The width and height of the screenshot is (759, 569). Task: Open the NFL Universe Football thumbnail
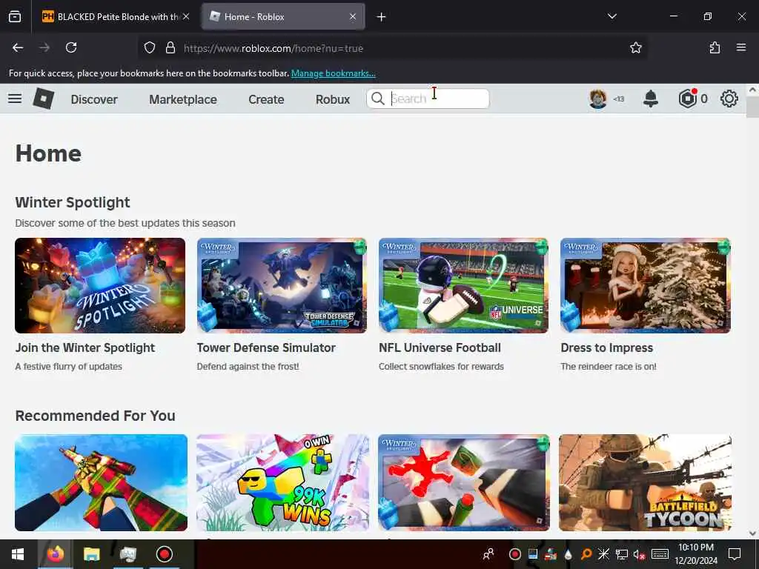point(464,285)
